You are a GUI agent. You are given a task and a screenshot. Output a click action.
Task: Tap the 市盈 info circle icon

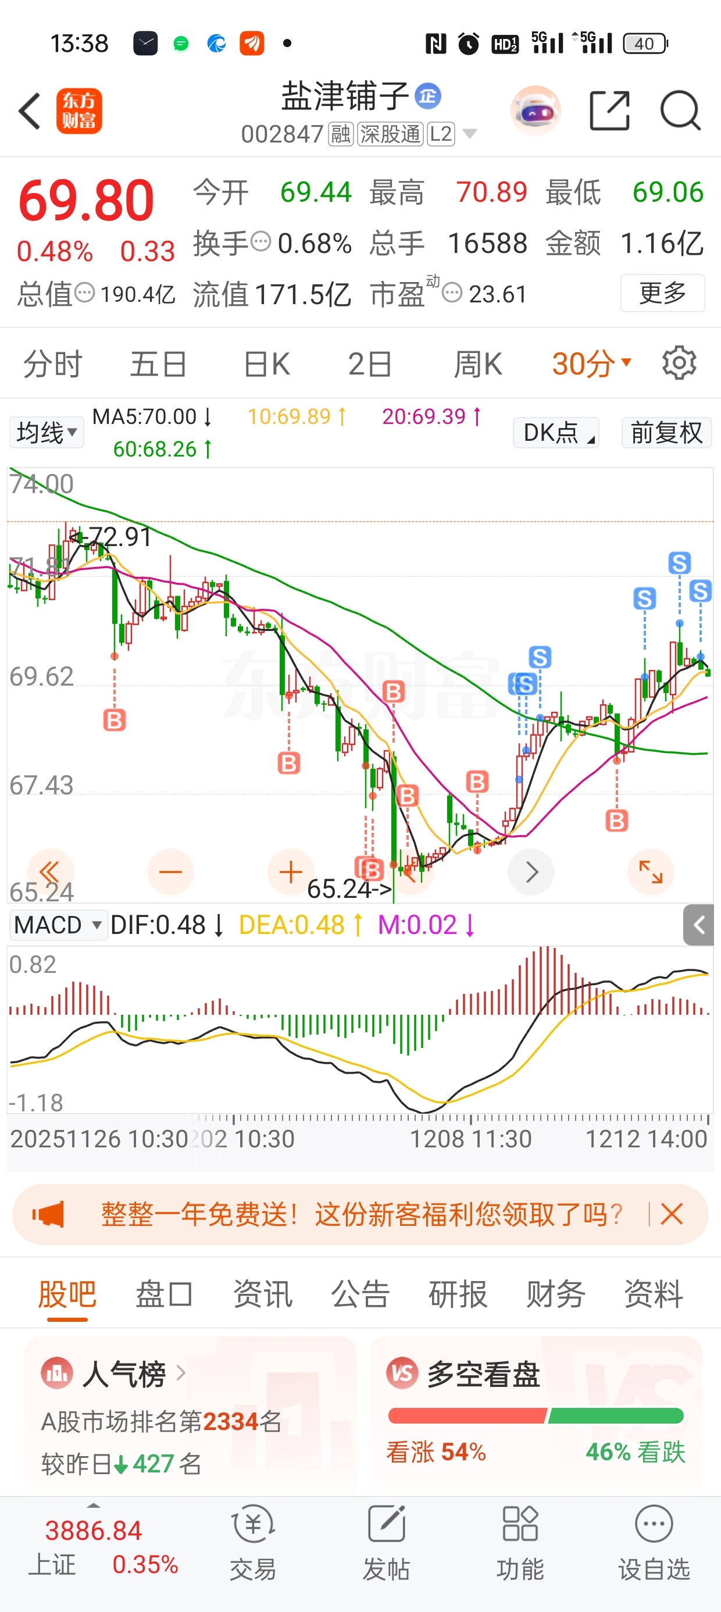click(452, 293)
